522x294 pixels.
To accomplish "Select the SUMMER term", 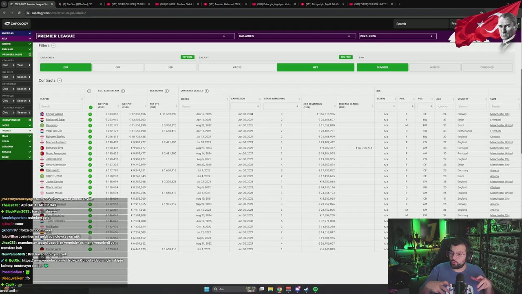I will (x=383, y=67).
